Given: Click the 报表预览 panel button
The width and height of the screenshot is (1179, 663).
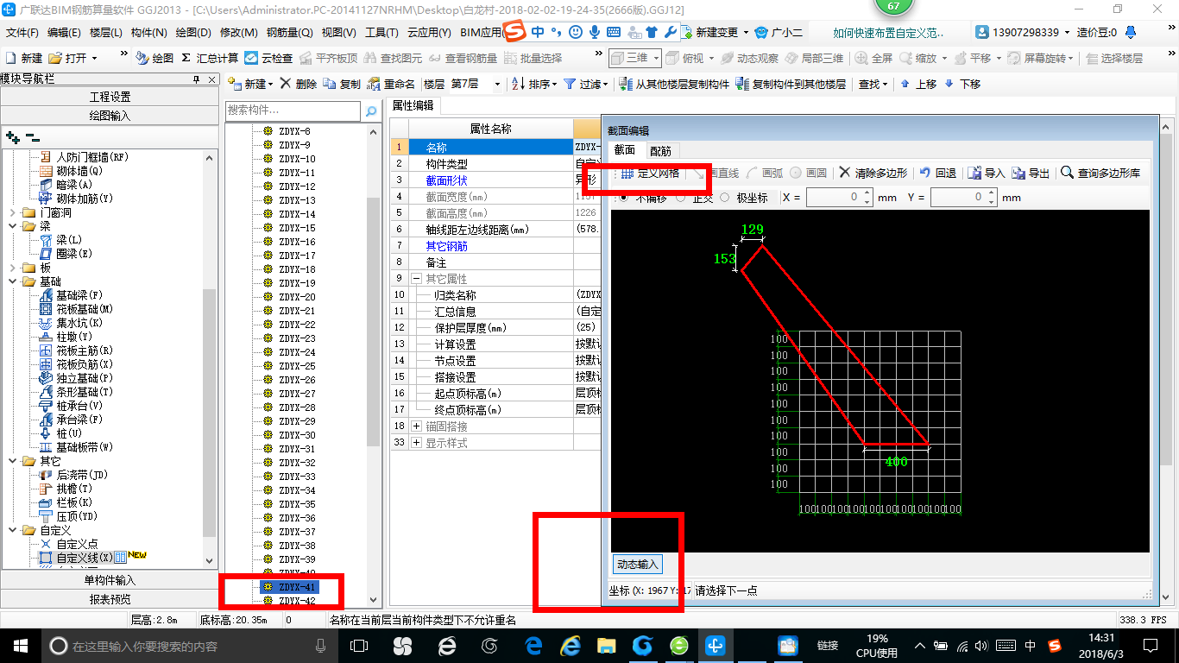Looking at the screenshot, I should tap(110, 599).
